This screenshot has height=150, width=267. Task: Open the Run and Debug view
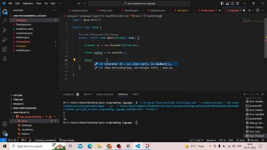click(5, 40)
